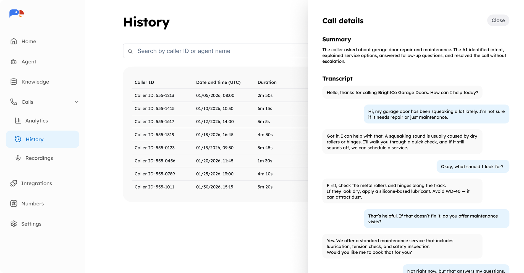Select row Caller ID: 555-1617

click(220, 121)
